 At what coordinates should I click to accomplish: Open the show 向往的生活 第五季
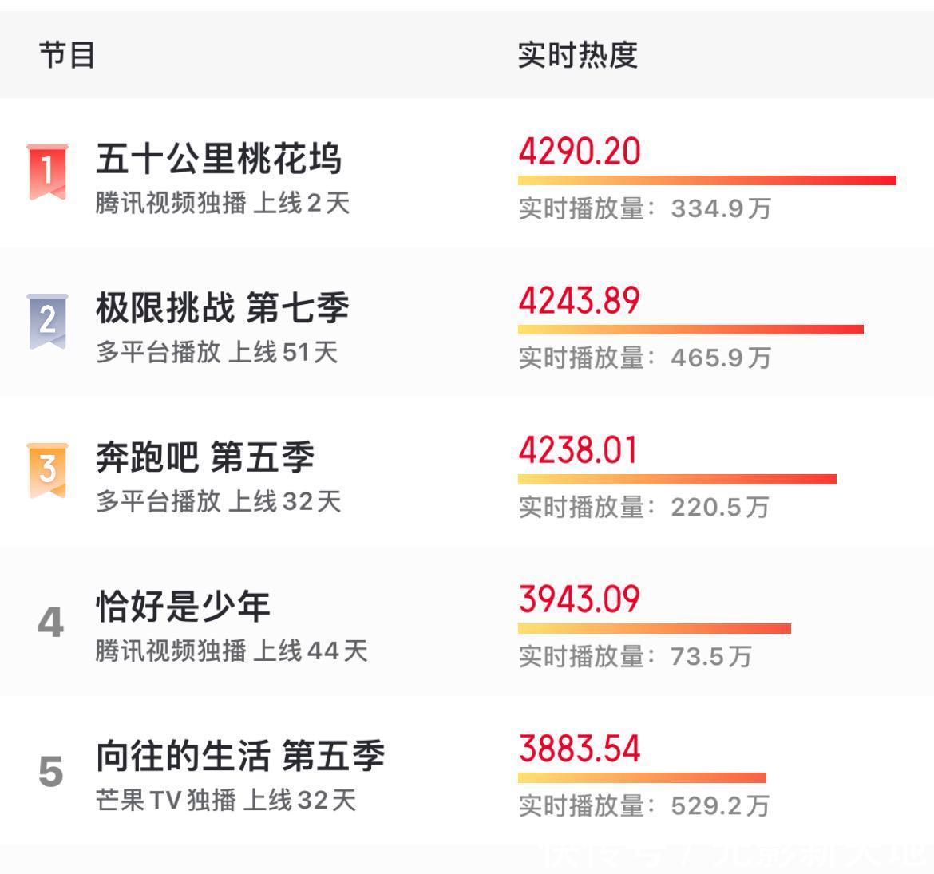tap(239, 757)
